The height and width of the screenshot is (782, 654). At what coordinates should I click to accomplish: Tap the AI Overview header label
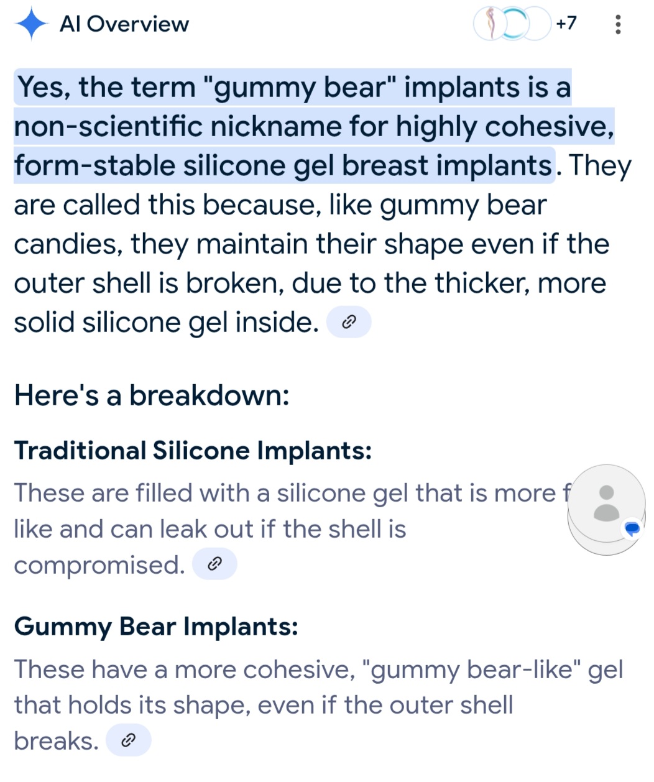tap(124, 24)
